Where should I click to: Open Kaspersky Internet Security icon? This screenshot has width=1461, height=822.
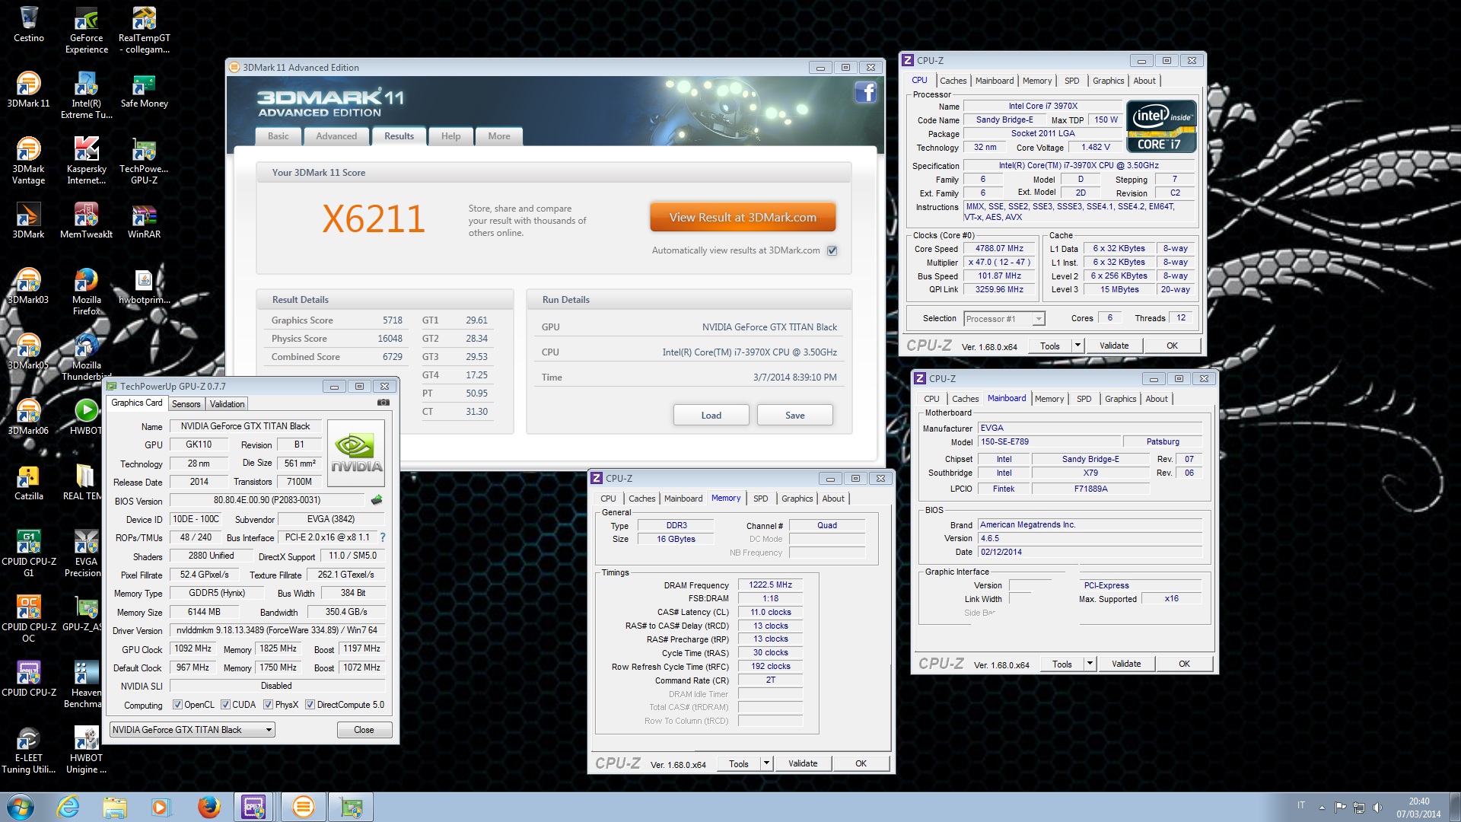87,161
